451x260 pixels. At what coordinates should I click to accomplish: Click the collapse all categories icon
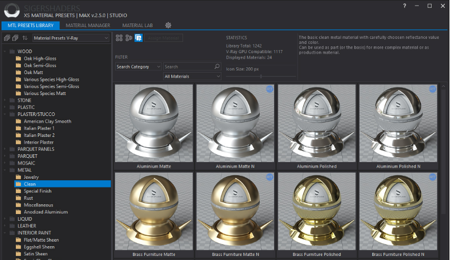(x=15, y=38)
